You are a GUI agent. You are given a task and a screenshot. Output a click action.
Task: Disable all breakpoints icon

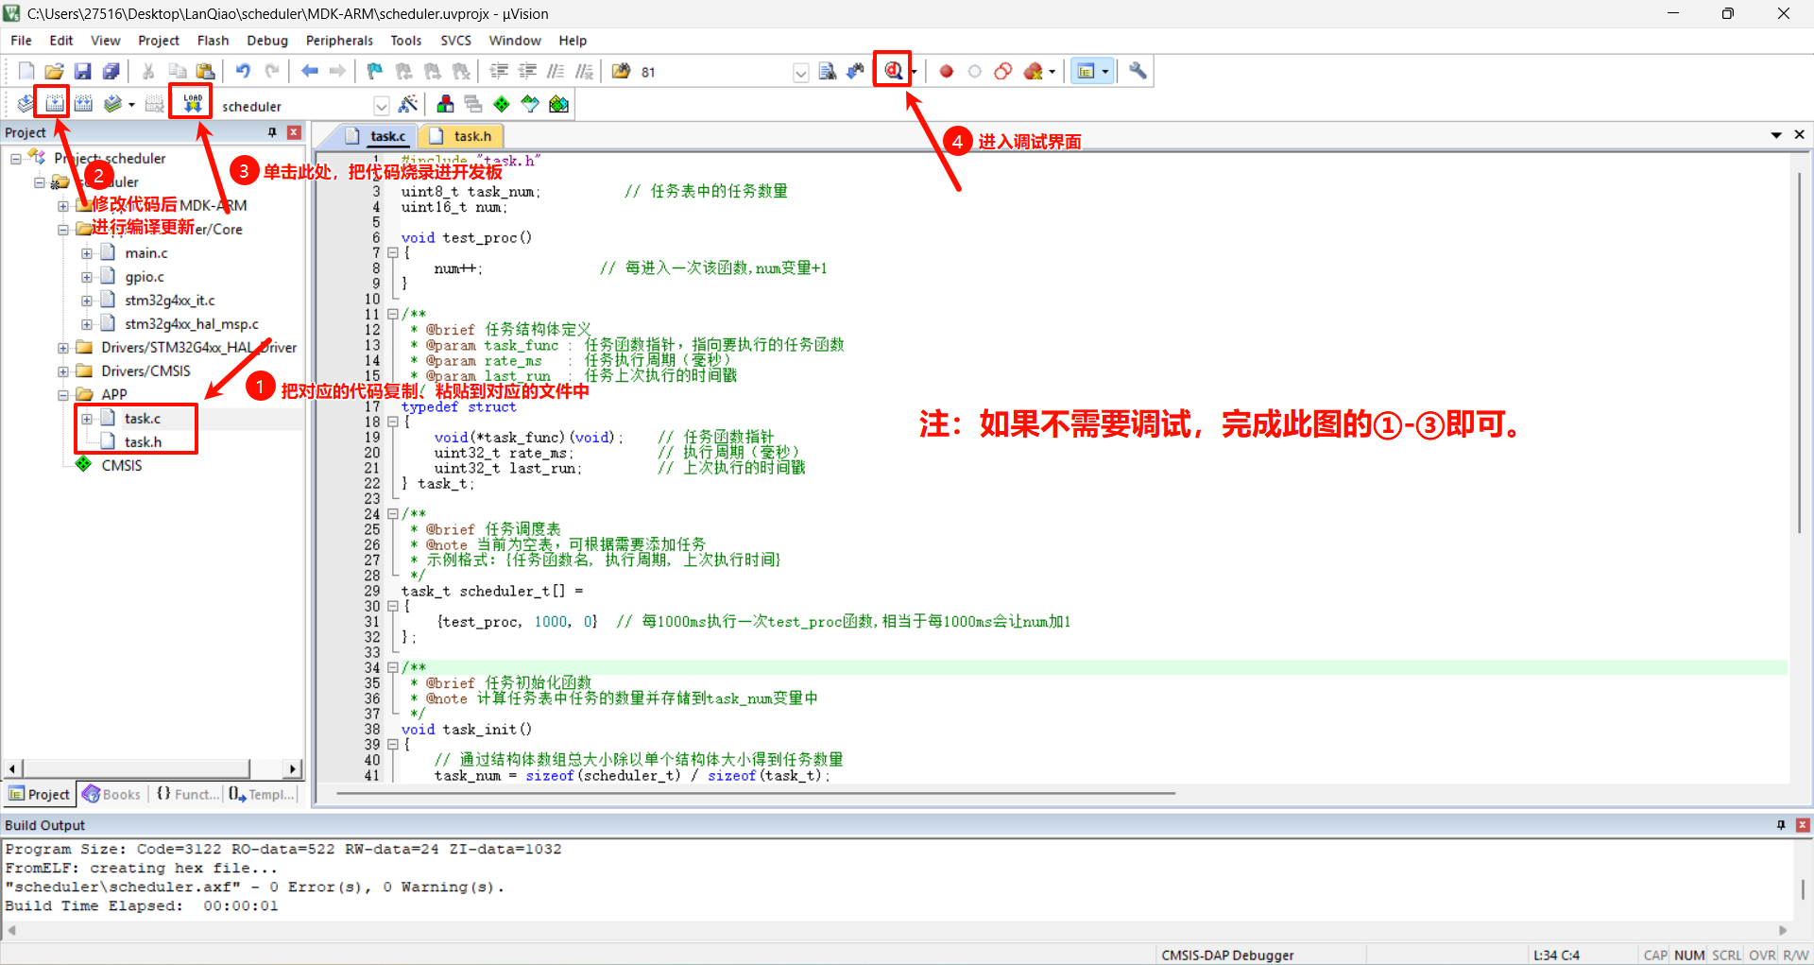point(1003,71)
